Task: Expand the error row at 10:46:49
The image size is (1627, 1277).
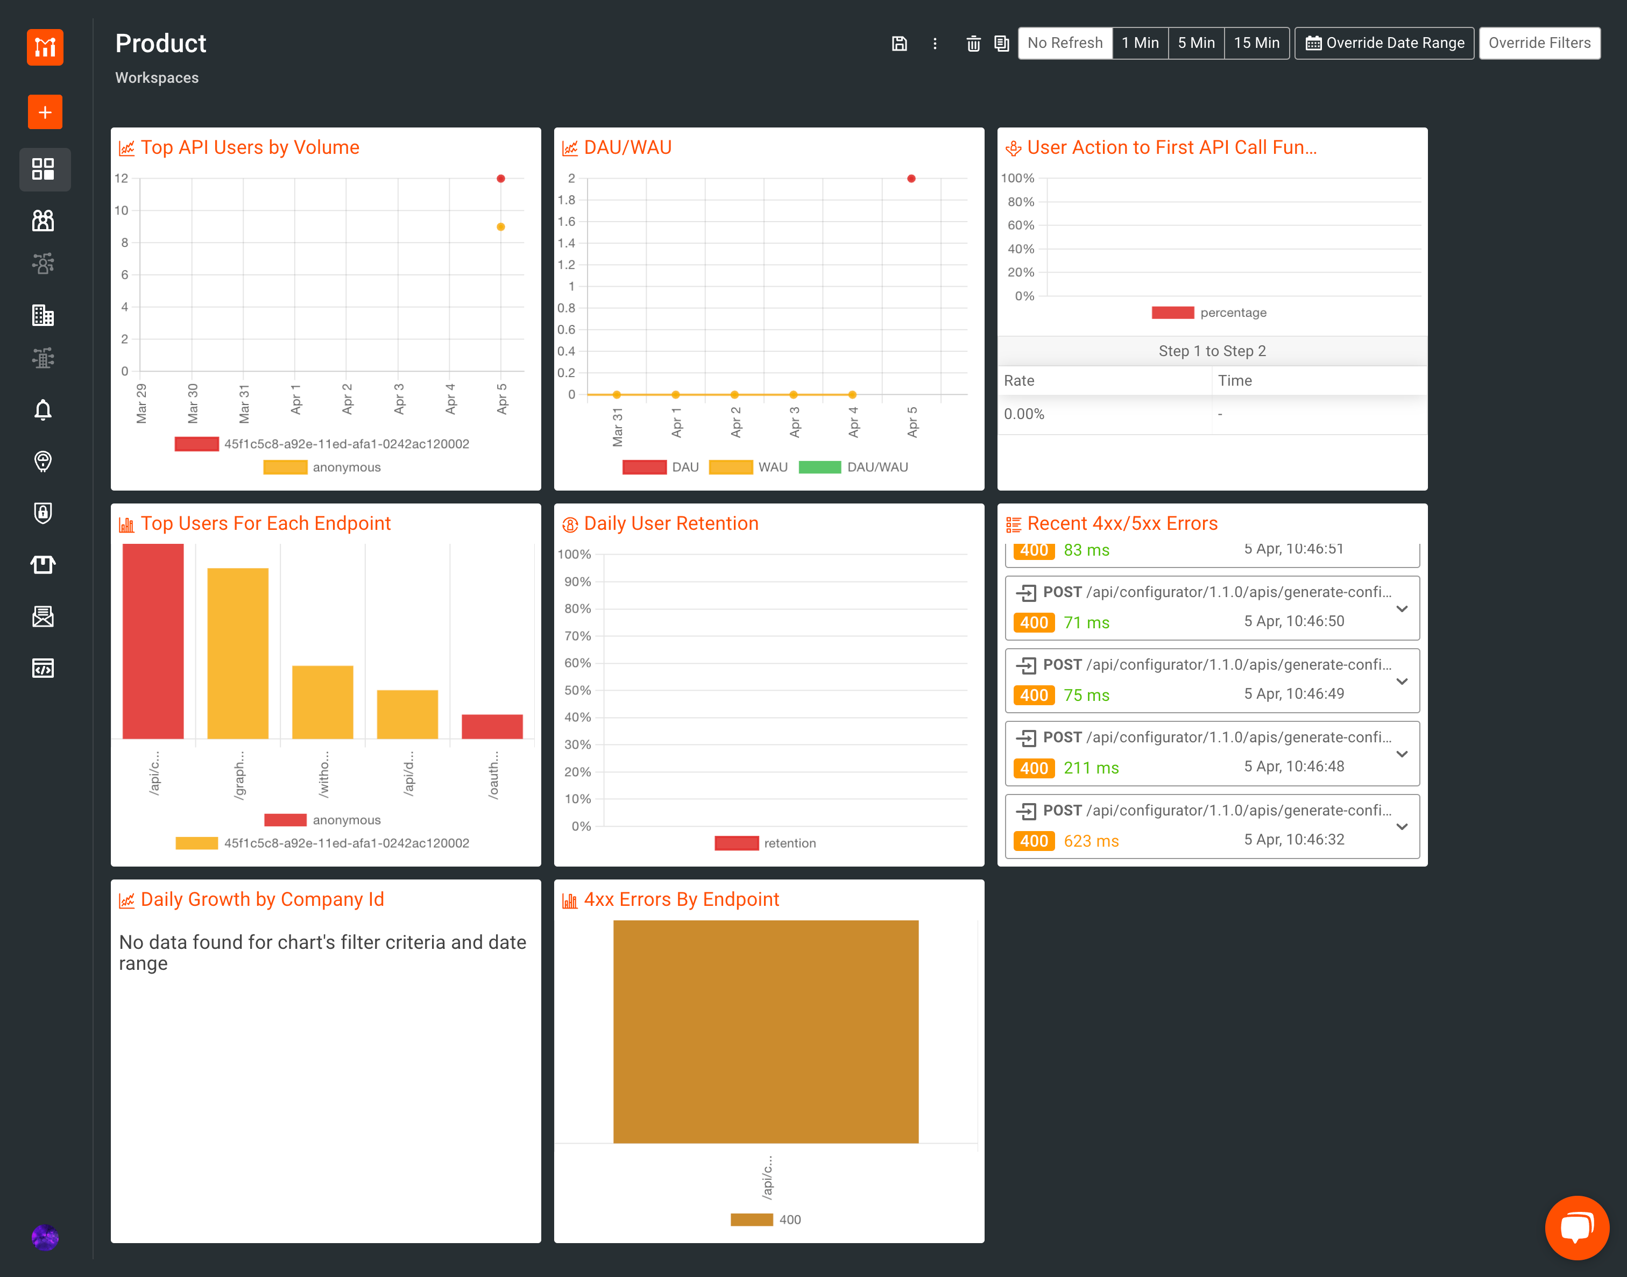Action: click(x=1402, y=681)
